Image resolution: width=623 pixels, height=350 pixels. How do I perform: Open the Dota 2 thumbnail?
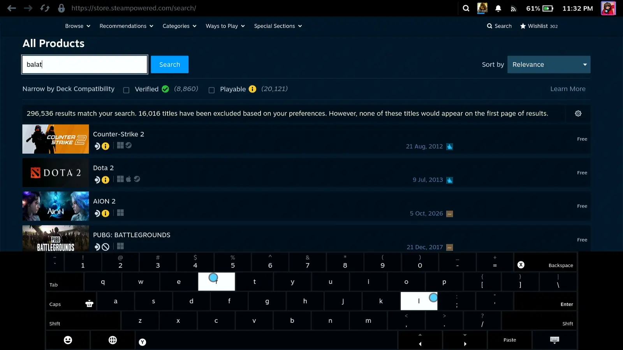pos(56,173)
